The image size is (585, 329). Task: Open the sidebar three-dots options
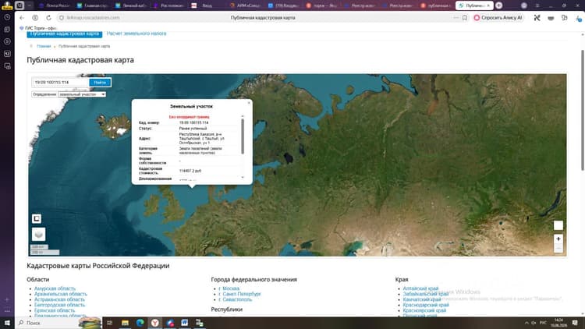pos(7,311)
